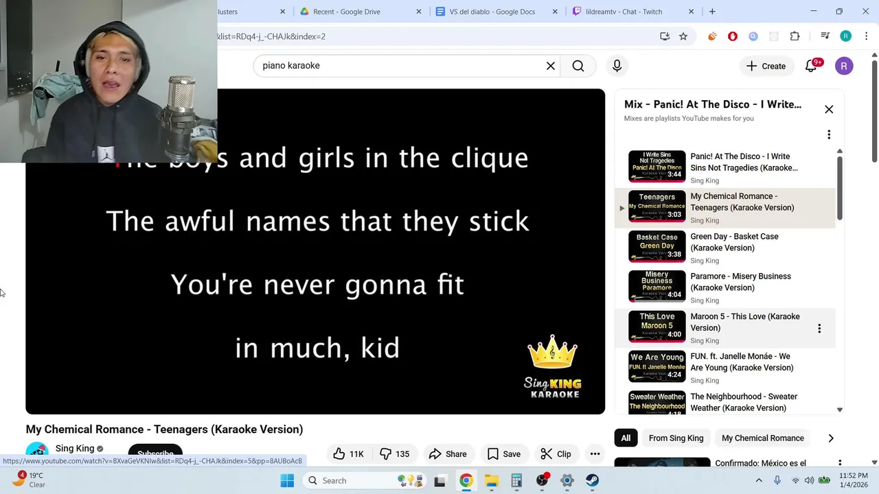Save the video to a playlist
This screenshot has height=494, width=879.
[503, 454]
